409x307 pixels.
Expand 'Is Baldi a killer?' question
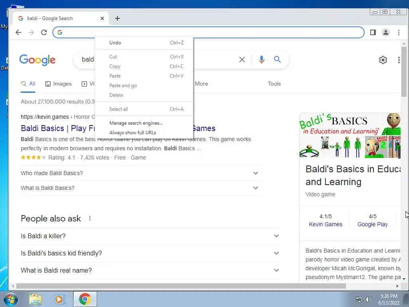[x=151, y=236]
